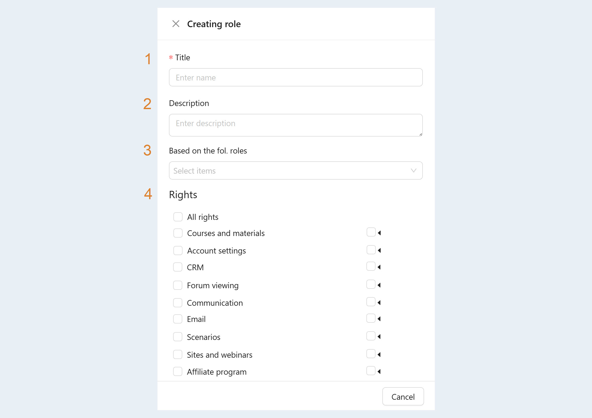Expand the Account settings arrow
Screen dimensions: 592x418
(379, 250)
